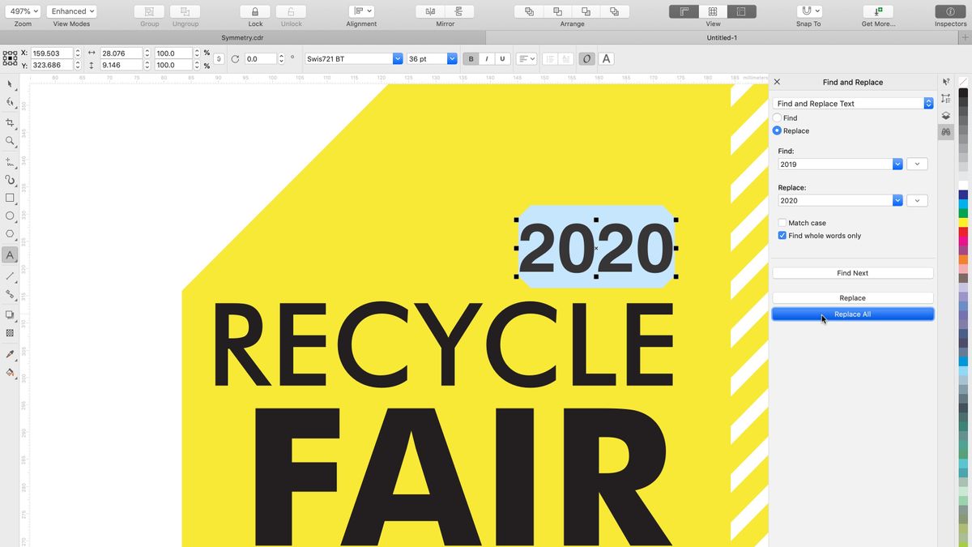Image resolution: width=972 pixels, height=547 pixels.
Task: Open the 'Find and Replace Text' dropdown
Action: click(x=928, y=103)
